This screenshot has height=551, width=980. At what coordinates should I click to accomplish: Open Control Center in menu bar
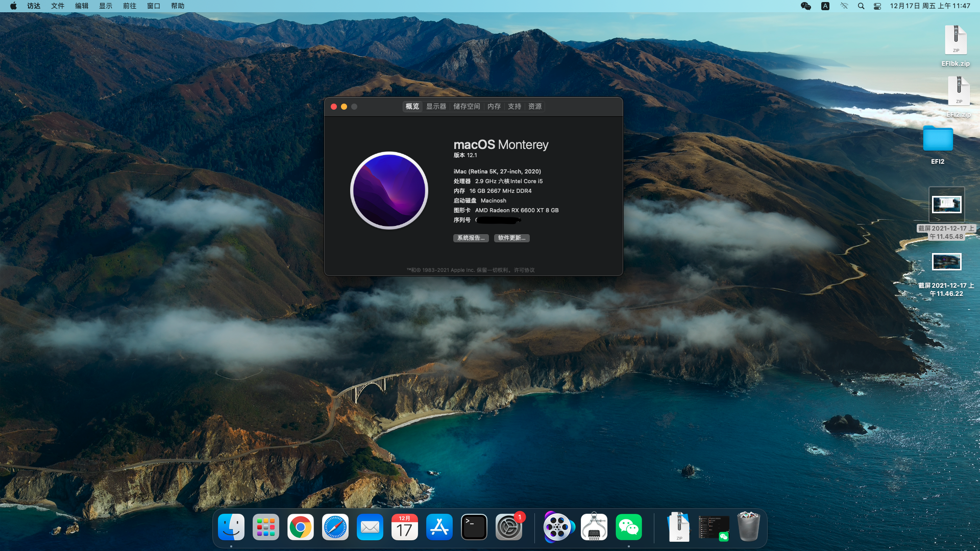877,6
